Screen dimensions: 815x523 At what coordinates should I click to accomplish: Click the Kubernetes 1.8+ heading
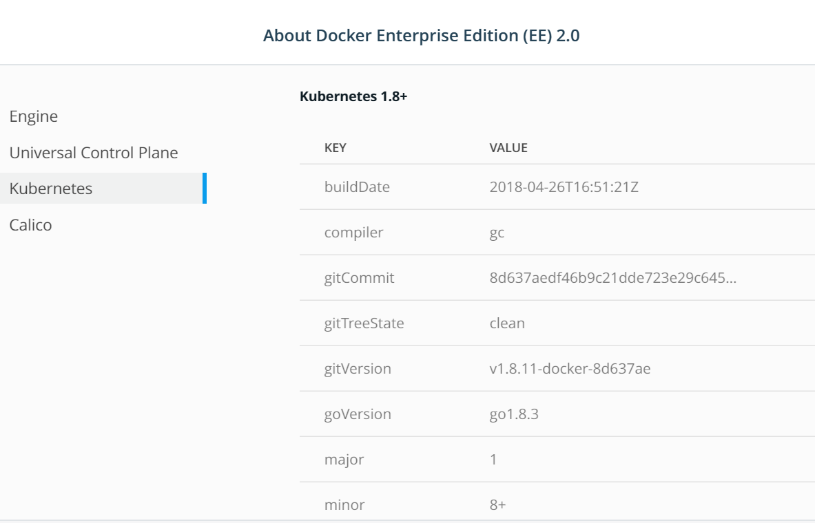pyautogui.click(x=354, y=98)
